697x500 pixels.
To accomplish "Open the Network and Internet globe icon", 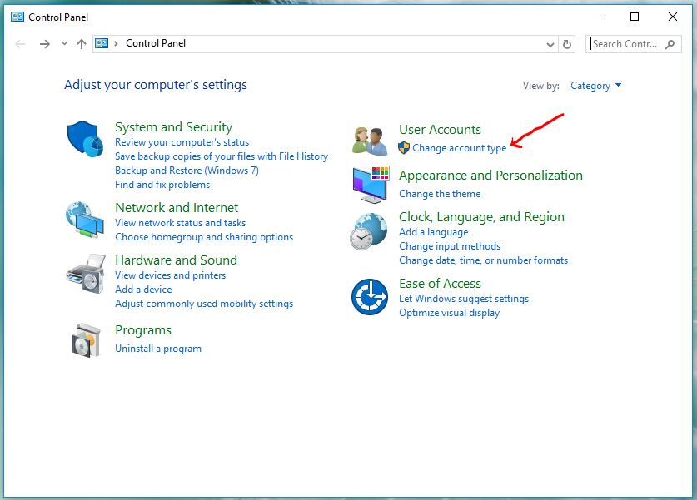I will (x=83, y=220).
